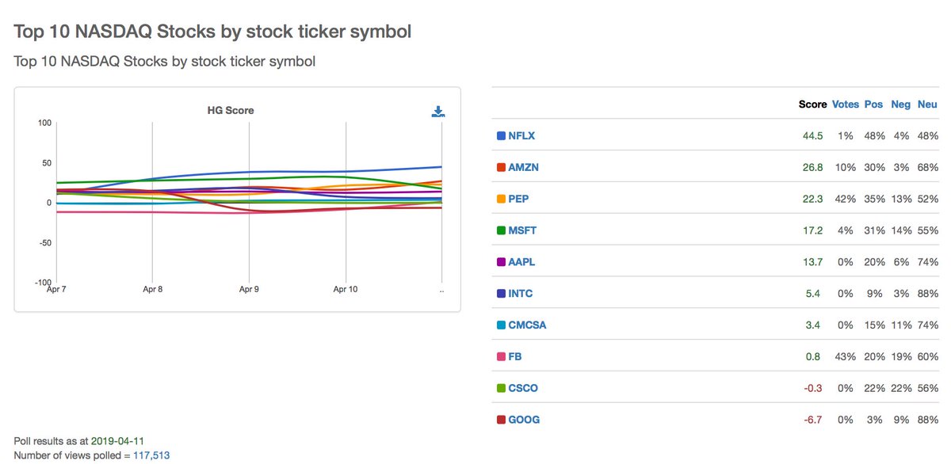The width and height of the screenshot is (951, 464).
Task: Click the HG Score chart title
Action: pyautogui.click(x=231, y=110)
